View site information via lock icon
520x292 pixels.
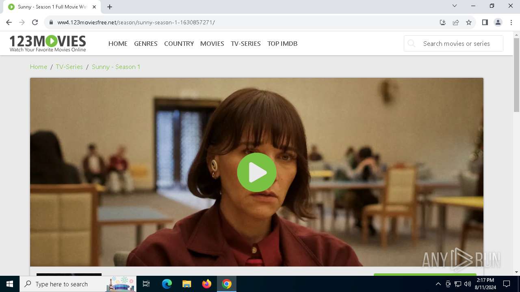pos(51,22)
